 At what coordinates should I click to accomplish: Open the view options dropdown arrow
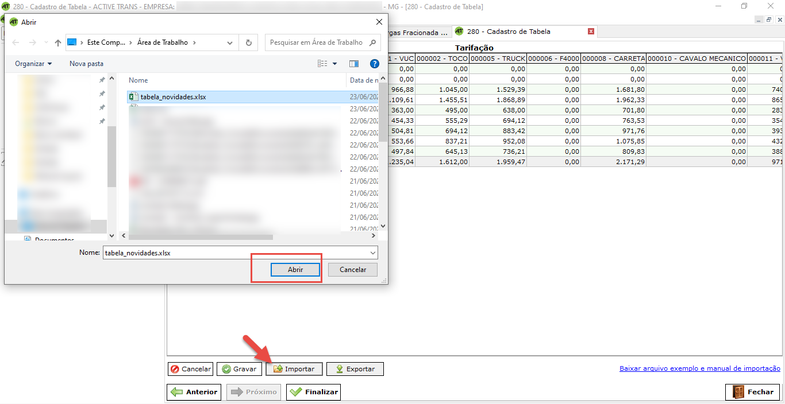tap(335, 64)
